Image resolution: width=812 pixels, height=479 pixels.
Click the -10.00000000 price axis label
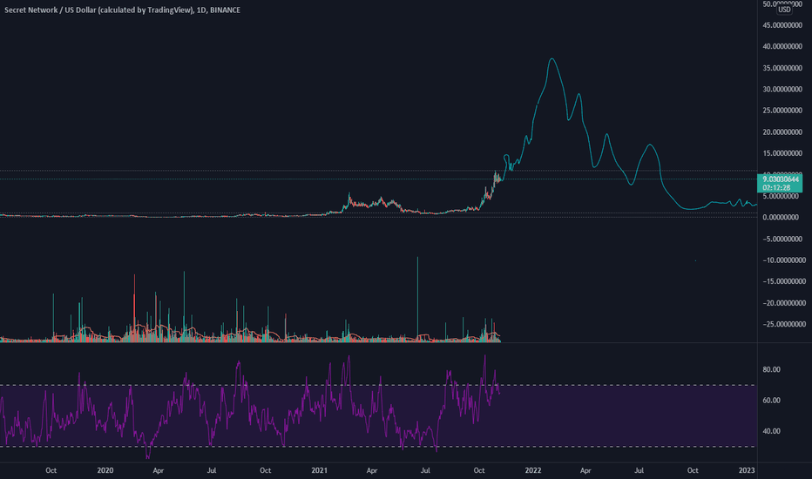click(784, 260)
